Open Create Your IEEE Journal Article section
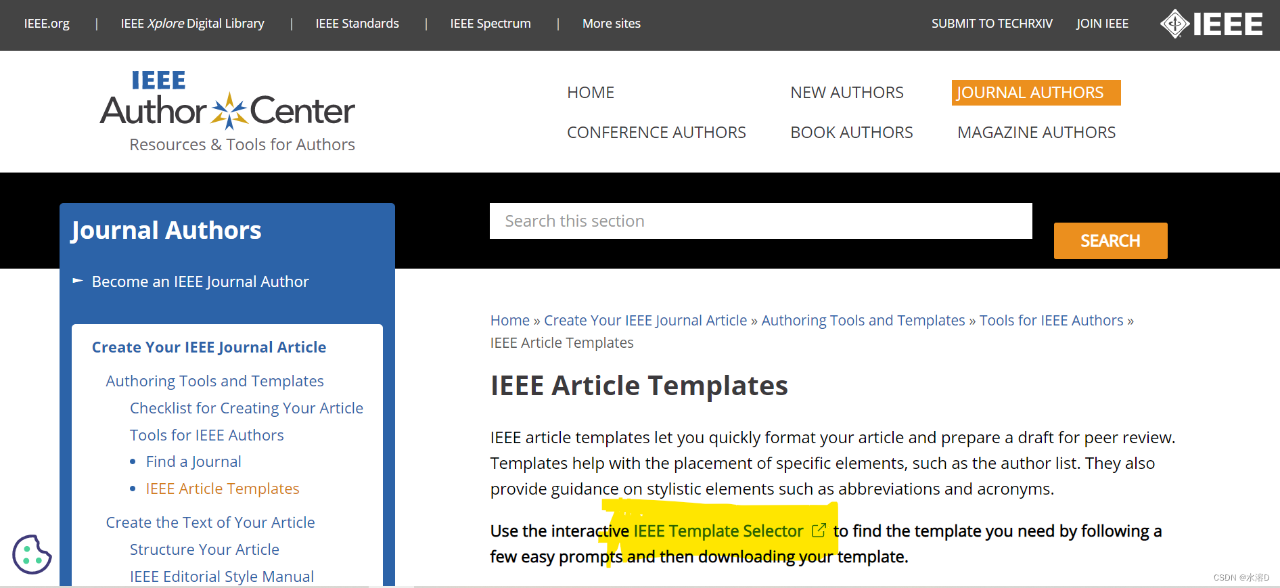The width and height of the screenshot is (1280, 588). click(209, 347)
